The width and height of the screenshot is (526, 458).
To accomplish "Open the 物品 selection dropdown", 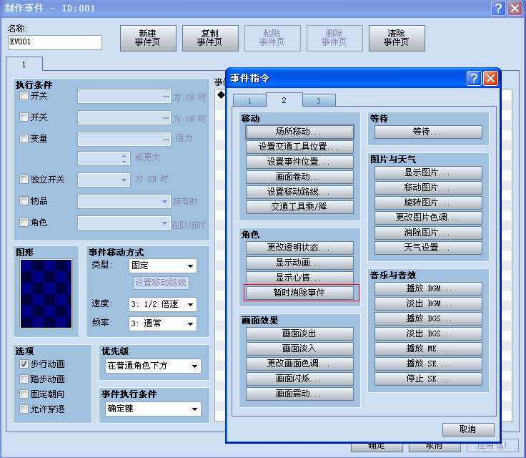I will pos(124,201).
